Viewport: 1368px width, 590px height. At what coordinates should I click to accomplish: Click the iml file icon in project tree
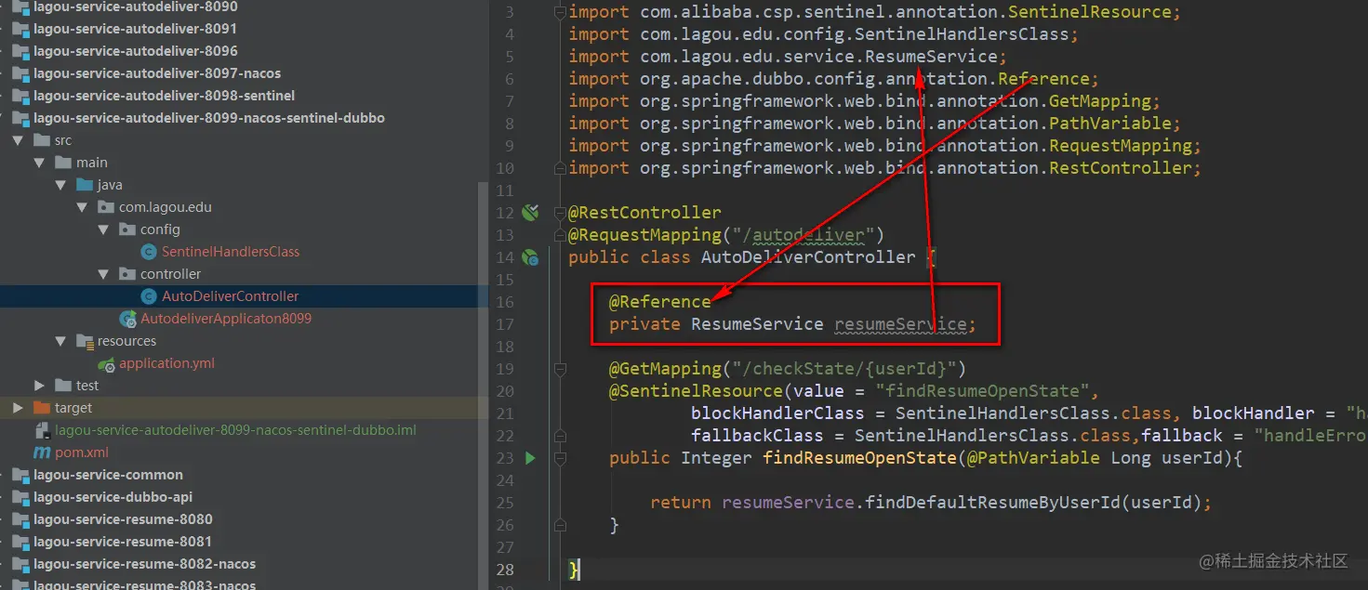42,430
